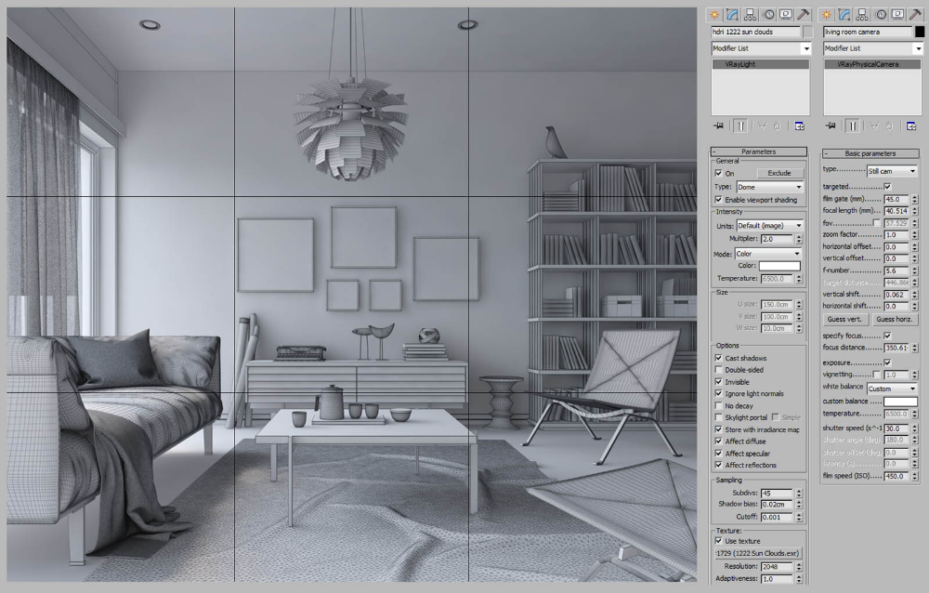Click the f-number input field
The image size is (929, 593).
(896, 270)
